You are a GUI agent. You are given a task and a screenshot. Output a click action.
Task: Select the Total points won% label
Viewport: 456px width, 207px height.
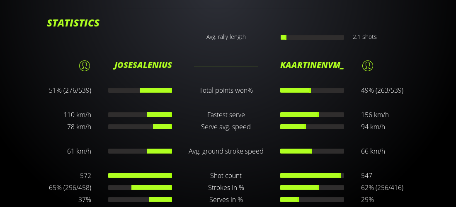coord(226,90)
